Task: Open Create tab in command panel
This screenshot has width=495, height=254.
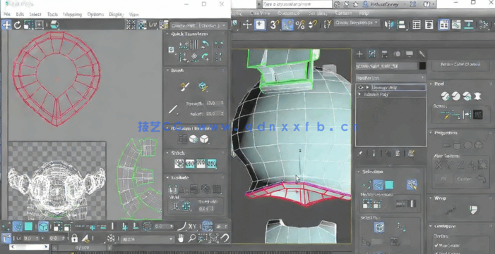Action: [359, 54]
